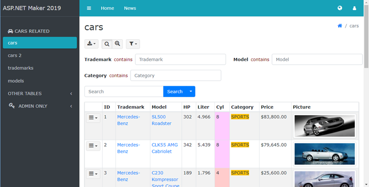Open row options menu for ID 1

point(93,118)
